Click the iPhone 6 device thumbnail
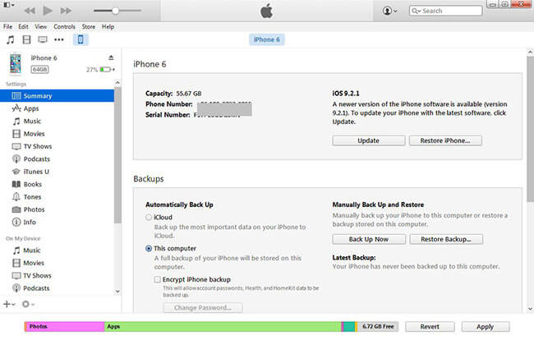Image resolution: width=534 pixels, height=340 pixels. 16,63
